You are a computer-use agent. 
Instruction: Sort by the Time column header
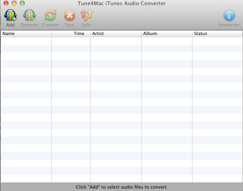(x=71, y=33)
